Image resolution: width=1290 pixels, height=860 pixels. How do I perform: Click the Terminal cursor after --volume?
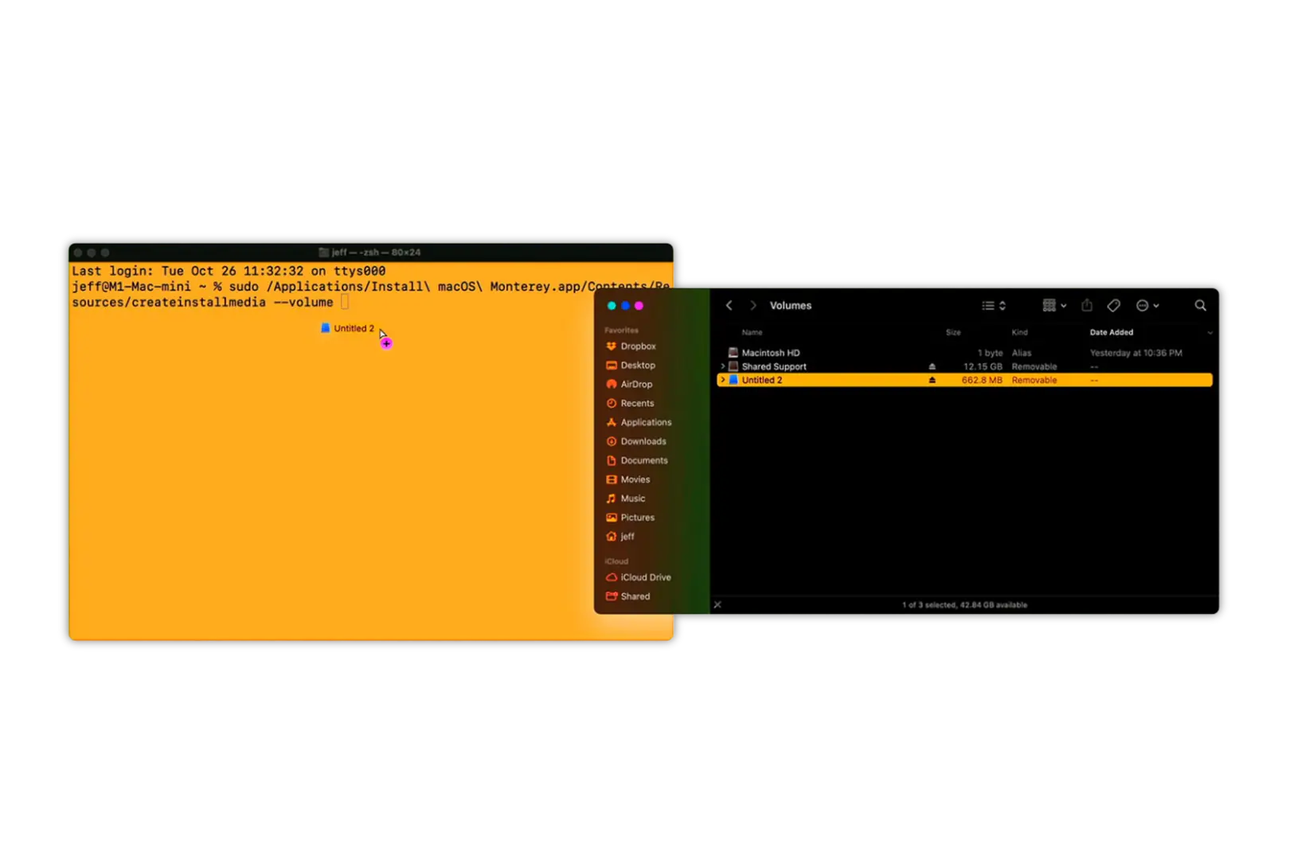(x=345, y=303)
